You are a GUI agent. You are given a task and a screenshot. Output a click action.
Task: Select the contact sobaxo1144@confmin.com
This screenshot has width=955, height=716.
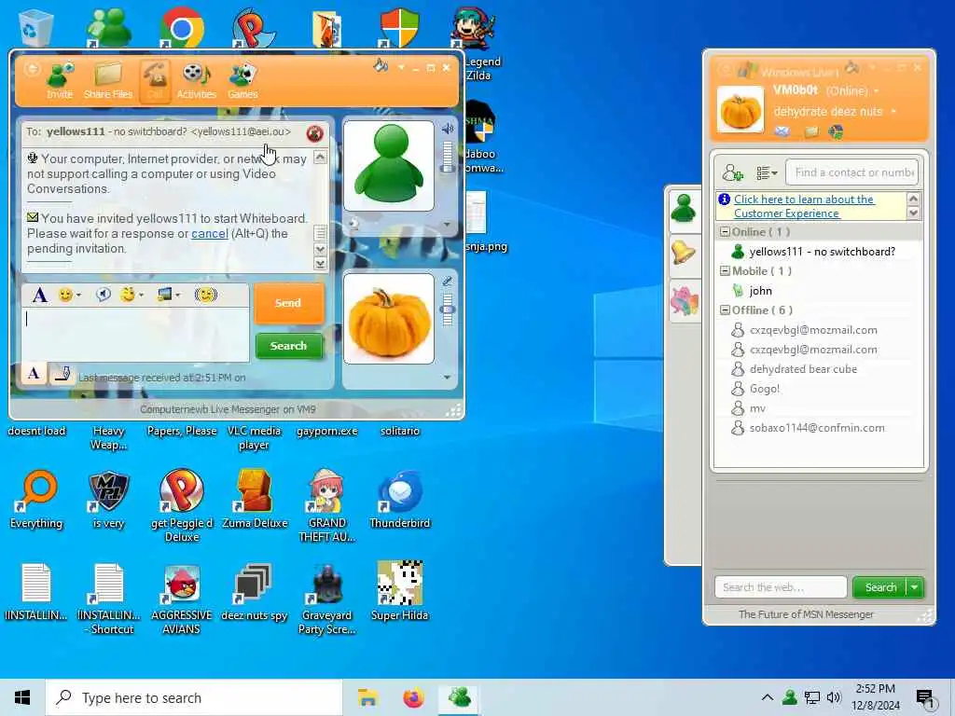tap(818, 427)
